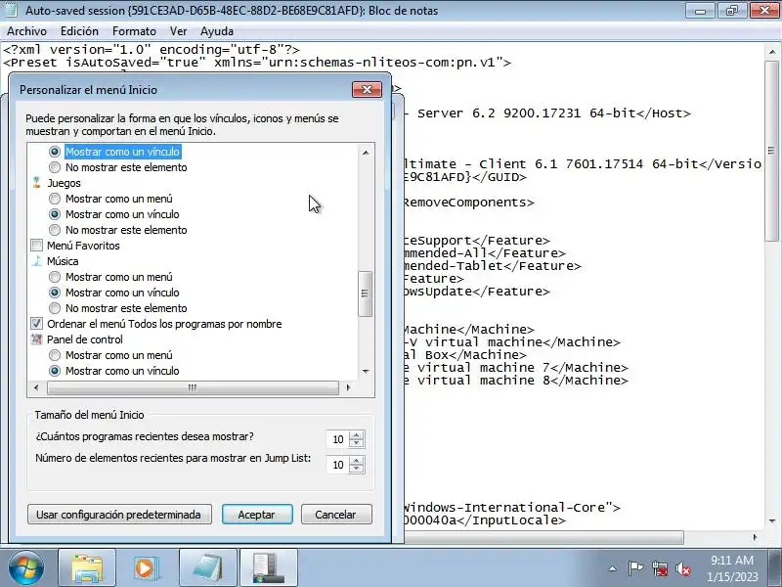The width and height of the screenshot is (782, 587).
Task: Click 'Usar configuración predeterminada' button
Action: pyautogui.click(x=119, y=515)
